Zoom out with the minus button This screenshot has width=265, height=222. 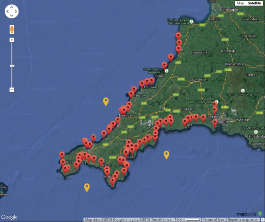[12, 90]
